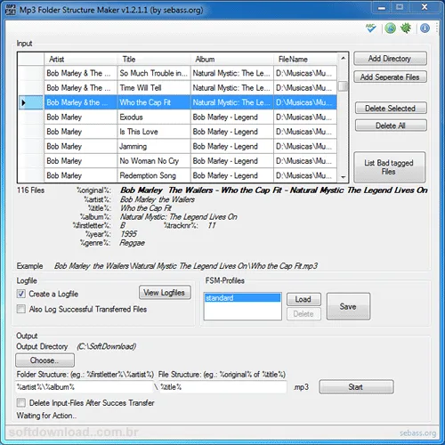The width and height of the screenshot is (445, 445).
Task: Click the FileName cell in the Redemption Song row
Action: click(305, 175)
